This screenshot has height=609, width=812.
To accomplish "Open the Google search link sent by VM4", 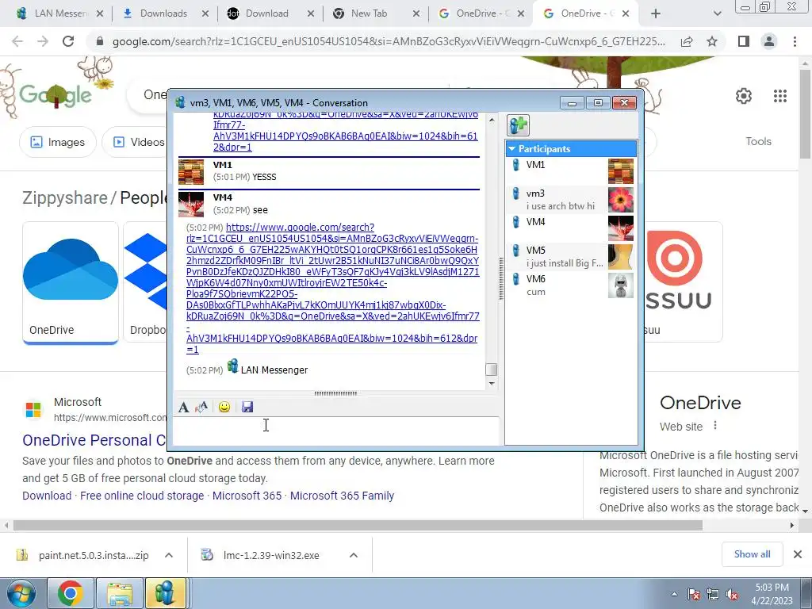I will point(332,288).
